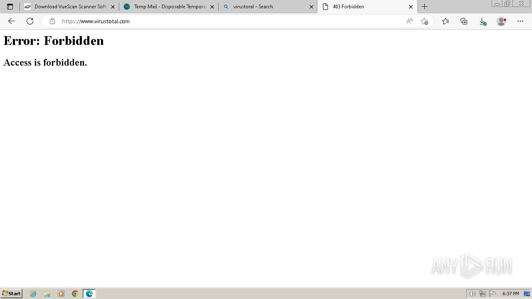Open the Windows Start menu
This screenshot has width=532, height=299.
11,294
